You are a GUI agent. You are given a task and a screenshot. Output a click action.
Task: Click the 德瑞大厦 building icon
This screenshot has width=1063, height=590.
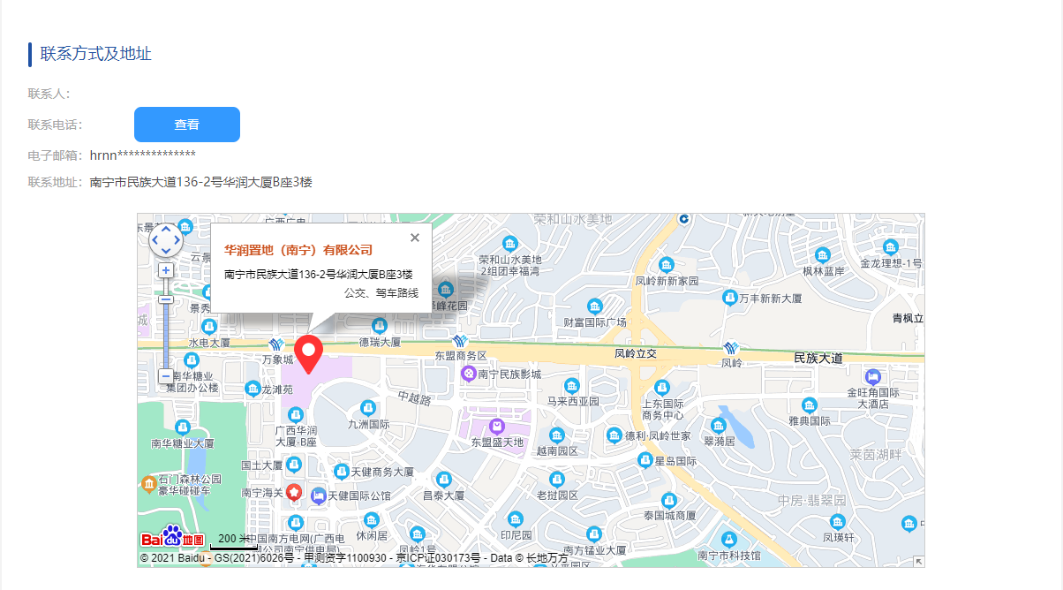pyautogui.click(x=380, y=325)
